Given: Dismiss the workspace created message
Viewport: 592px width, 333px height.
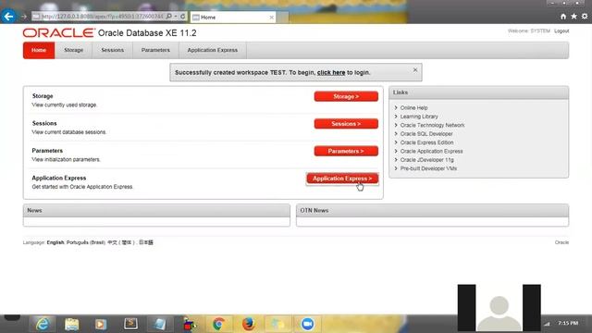Looking at the screenshot, I should click(415, 70).
